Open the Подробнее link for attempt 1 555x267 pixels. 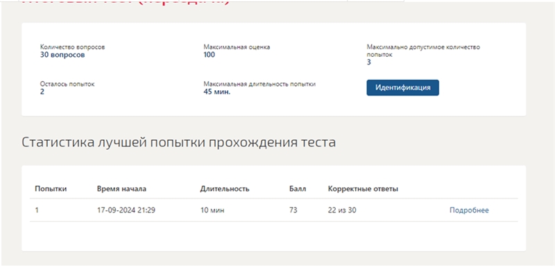click(x=469, y=210)
